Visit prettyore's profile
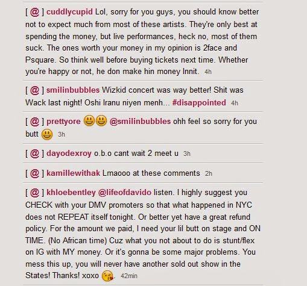 [63, 122]
